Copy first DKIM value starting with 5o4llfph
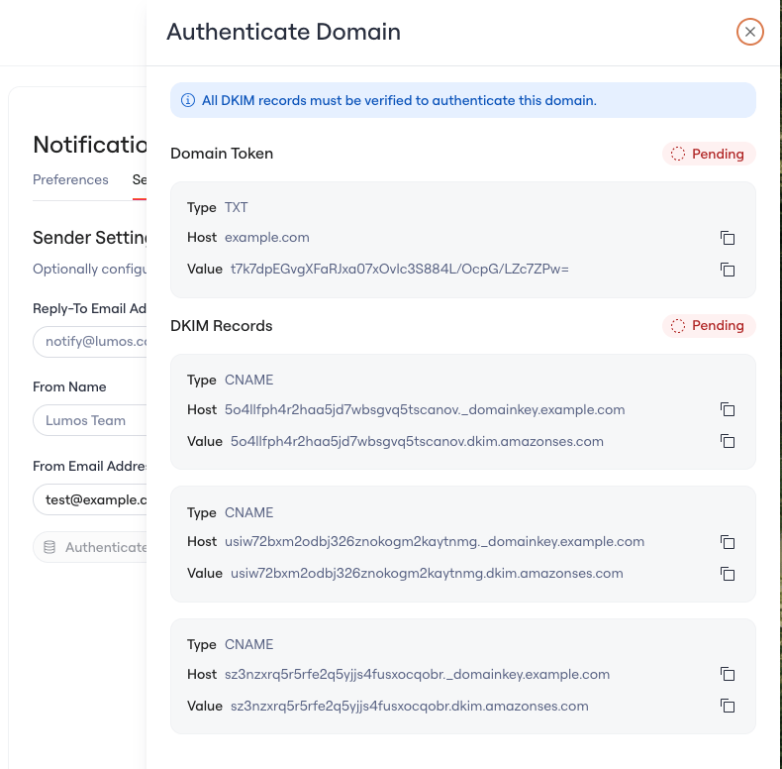The height and width of the screenshot is (769, 782). point(728,441)
